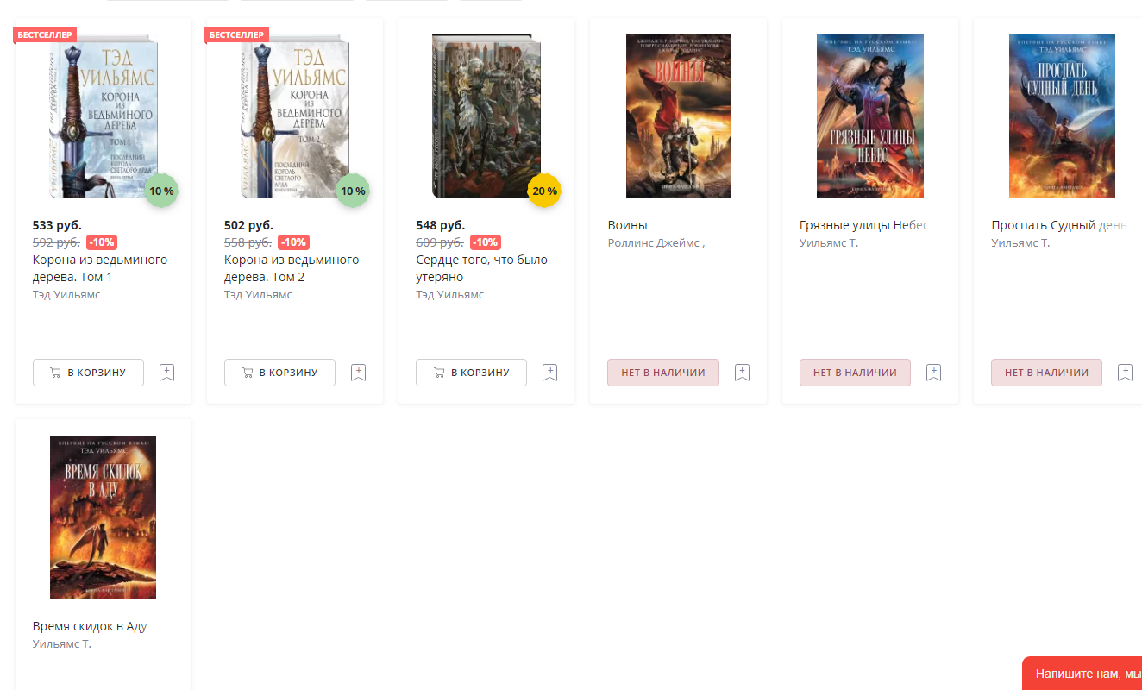Bookmark Грязные улицы Небес book
The image size is (1142, 690).
[x=933, y=373]
